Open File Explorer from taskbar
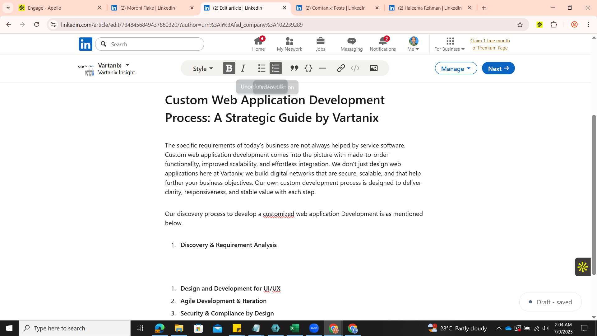The width and height of the screenshot is (597, 336). [x=179, y=328]
